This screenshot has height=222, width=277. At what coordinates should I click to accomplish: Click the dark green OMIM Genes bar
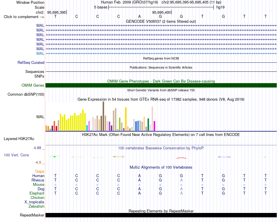pyautogui.click(x=161, y=85)
